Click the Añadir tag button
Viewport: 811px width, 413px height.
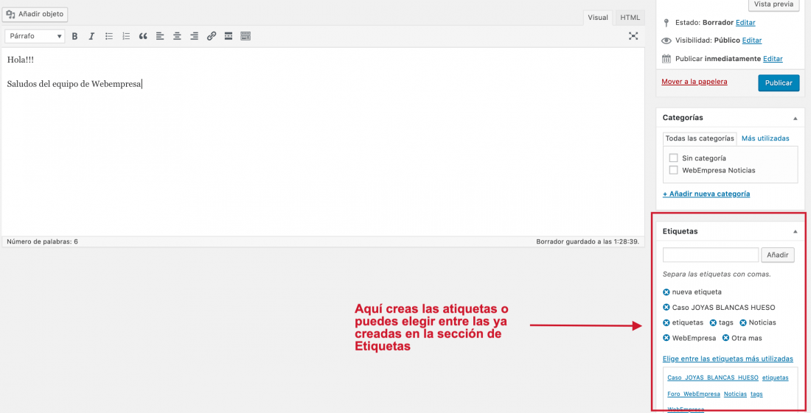(x=777, y=255)
